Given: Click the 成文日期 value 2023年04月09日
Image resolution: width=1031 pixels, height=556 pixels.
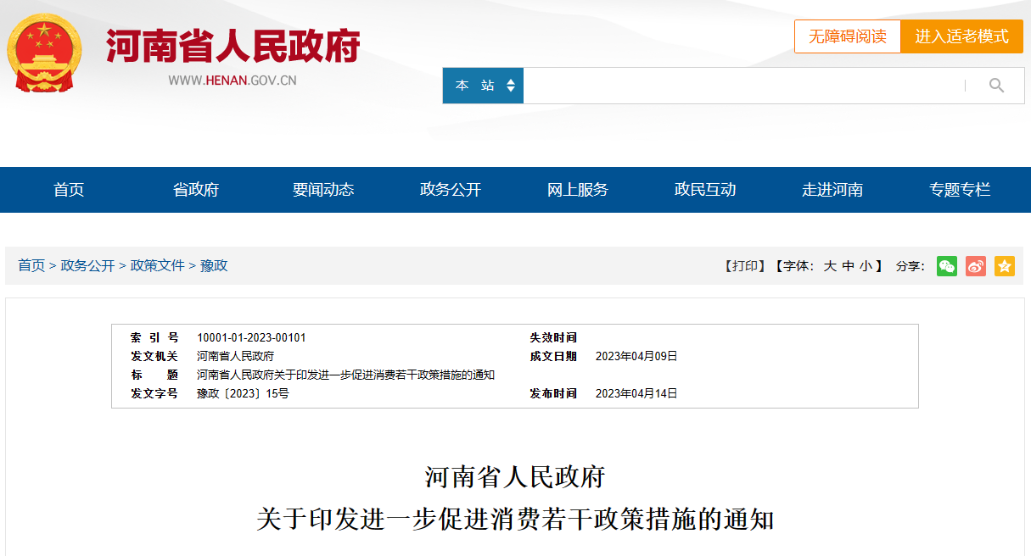Looking at the screenshot, I should [636, 356].
